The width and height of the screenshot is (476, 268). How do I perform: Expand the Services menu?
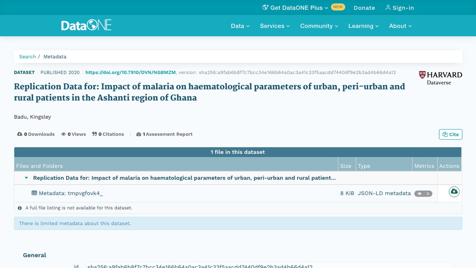coord(275,26)
